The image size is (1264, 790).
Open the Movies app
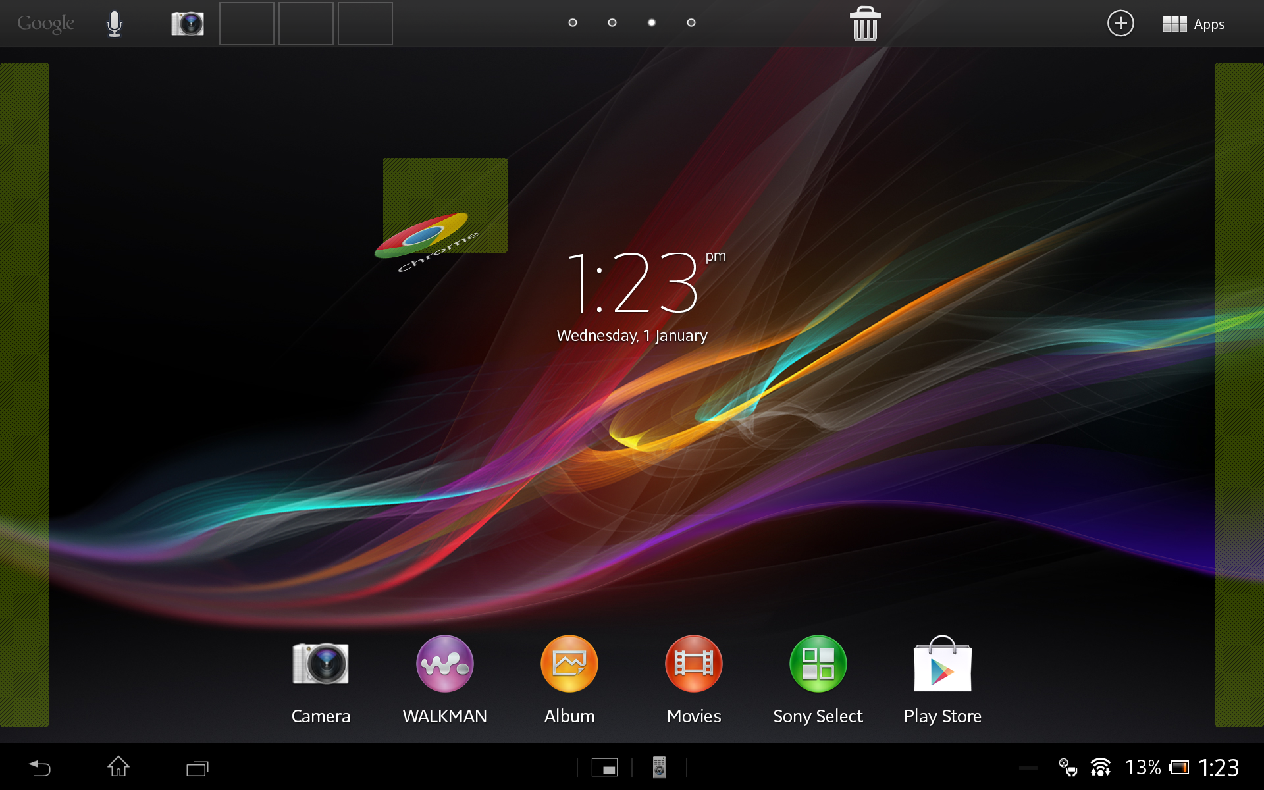694,680
